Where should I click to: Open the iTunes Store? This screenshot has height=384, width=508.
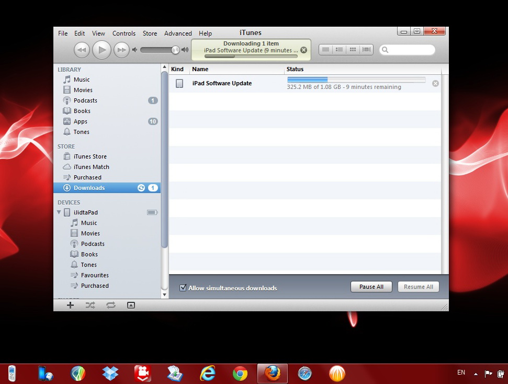107,156
